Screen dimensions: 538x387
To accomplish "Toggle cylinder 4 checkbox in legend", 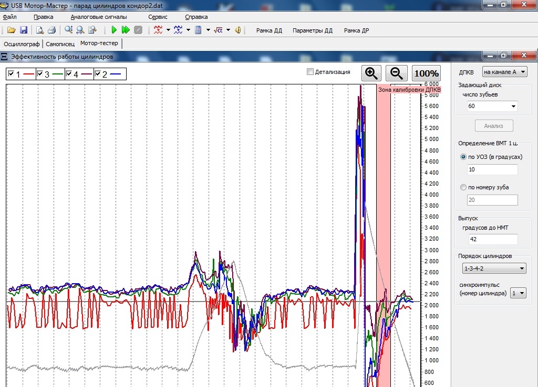I will (69, 73).
